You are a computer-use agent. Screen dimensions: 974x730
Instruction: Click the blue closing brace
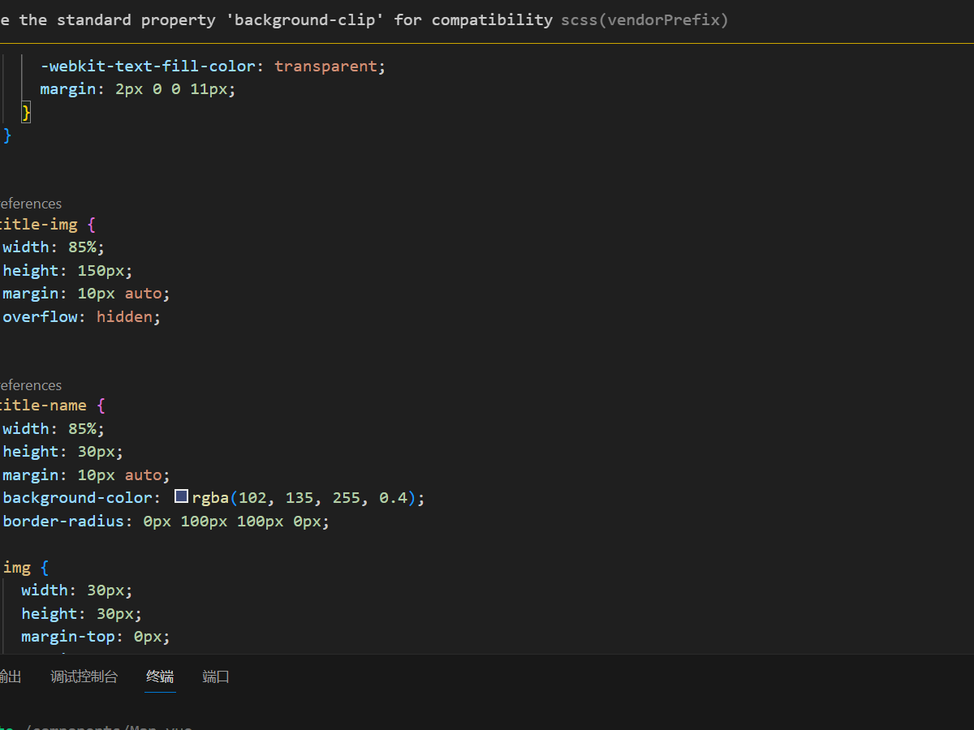click(7, 135)
